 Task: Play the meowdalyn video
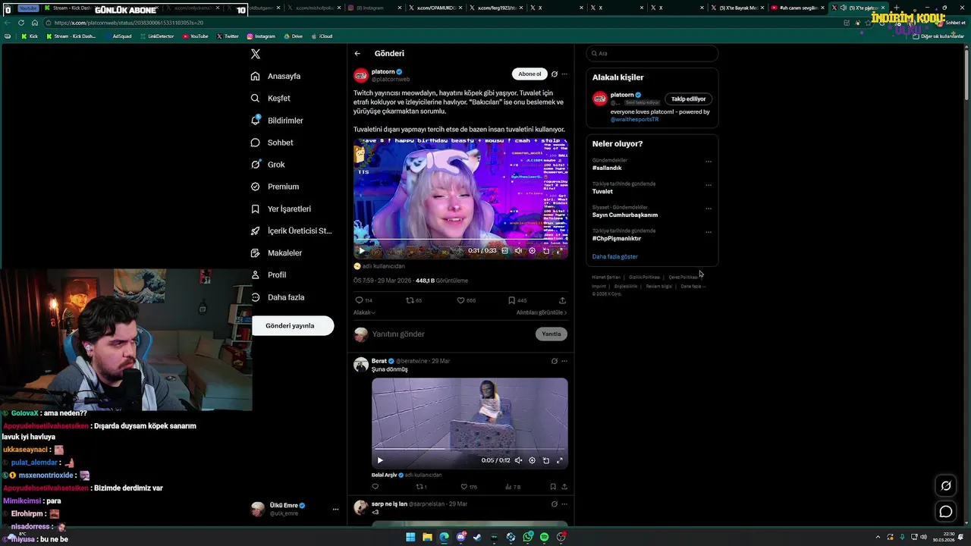[361, 251]
